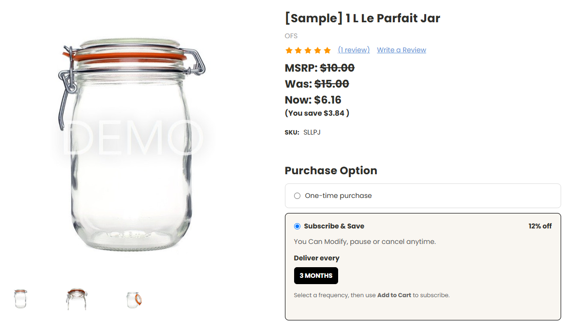Click the struck-through Was $15.00 price
This screenshot has width=580, height=333.
(332, 84)
